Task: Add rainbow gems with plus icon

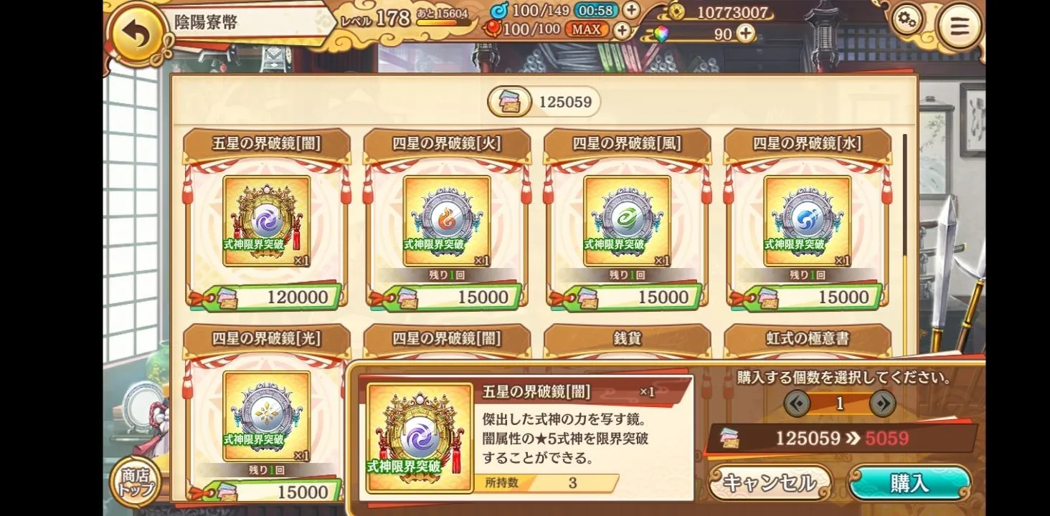Action: [746, 33]
